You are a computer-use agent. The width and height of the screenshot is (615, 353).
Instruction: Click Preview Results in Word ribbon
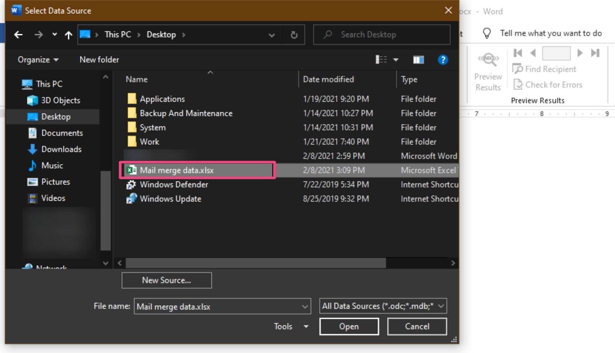[488, 72]
